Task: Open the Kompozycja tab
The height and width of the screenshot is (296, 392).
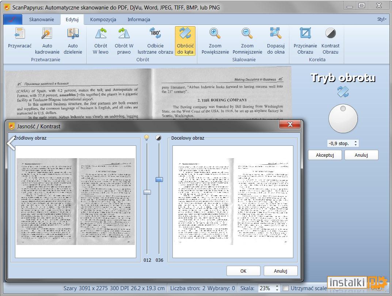Action: (x=103, y=19)
